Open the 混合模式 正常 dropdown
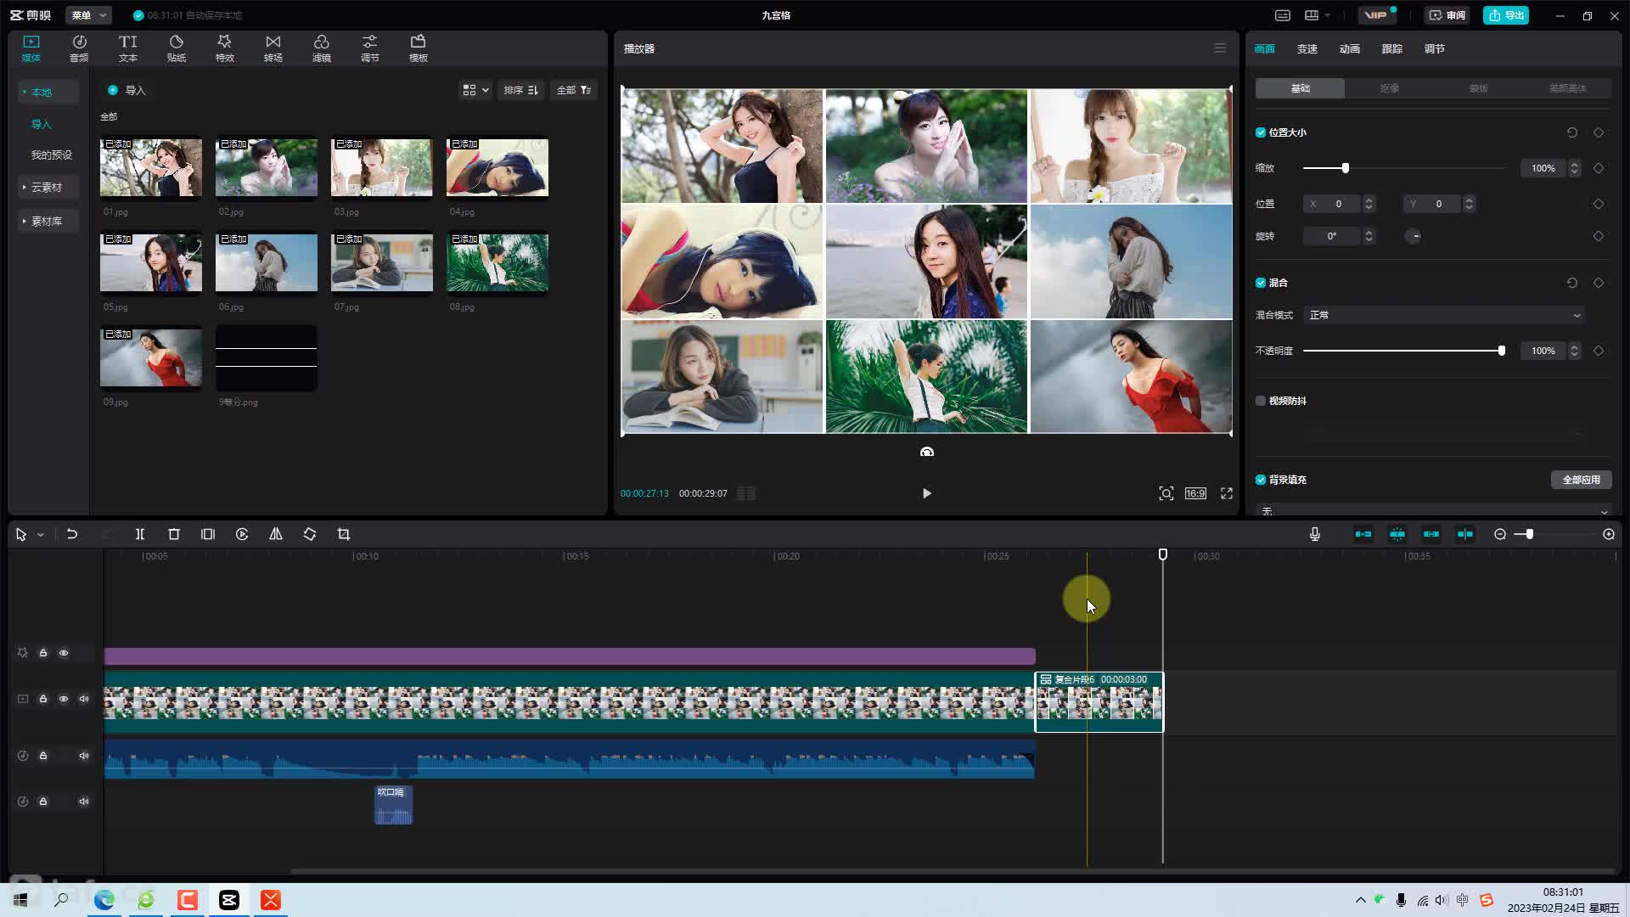1630x917 pixels. [1445, 315]
